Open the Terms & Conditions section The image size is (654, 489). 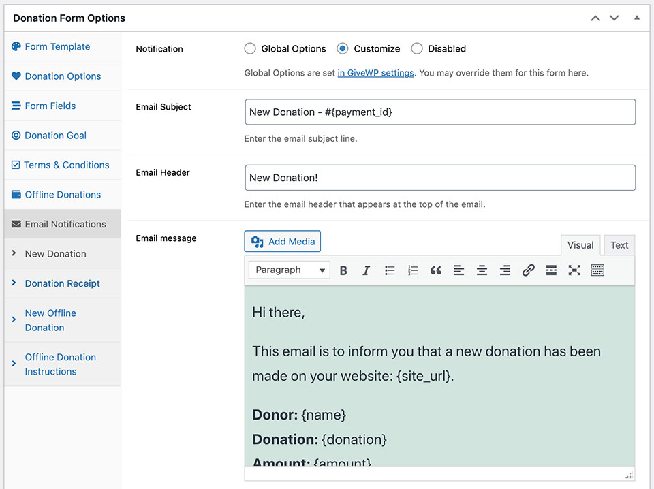pyautogui.click(x=63, y=165)
